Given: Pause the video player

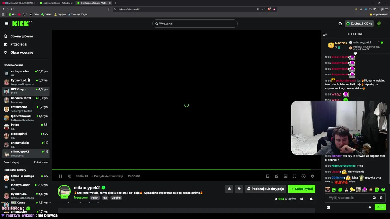Looking at the screenshot, I should [60, 176].
